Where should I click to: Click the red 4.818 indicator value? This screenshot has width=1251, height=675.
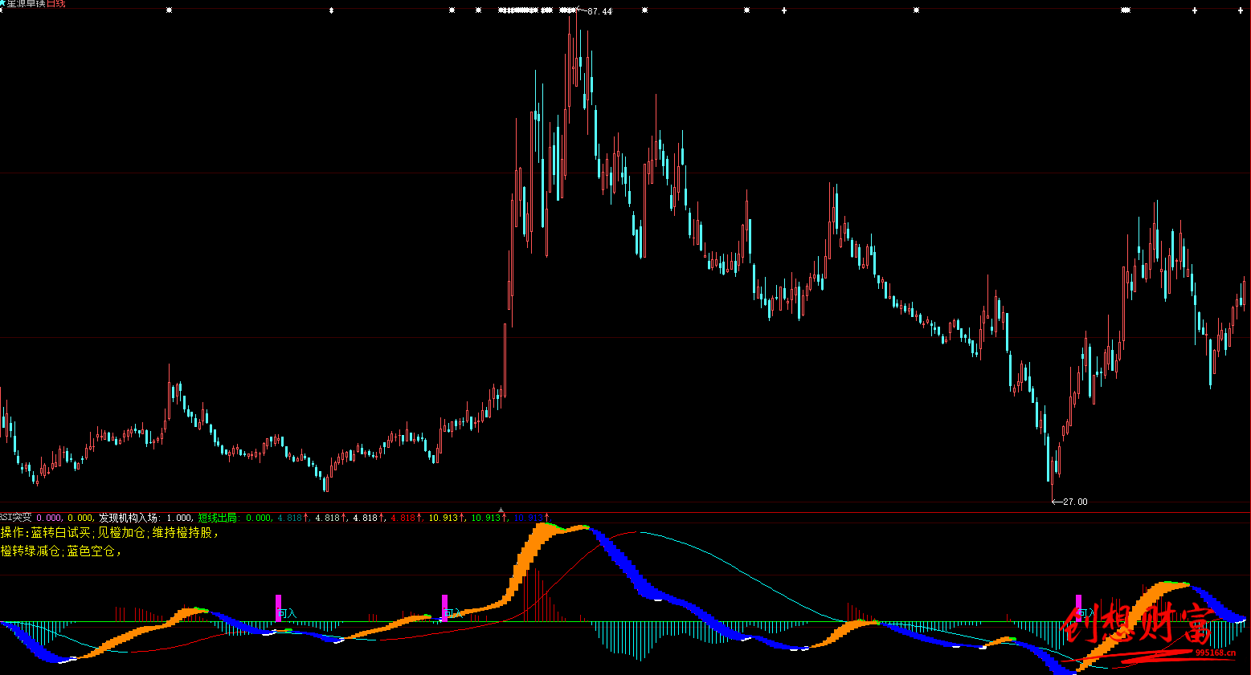click(404, 518)
